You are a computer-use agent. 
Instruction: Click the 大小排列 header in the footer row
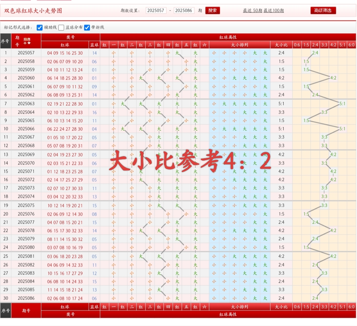pyautogui.click(x=239, y=307)
